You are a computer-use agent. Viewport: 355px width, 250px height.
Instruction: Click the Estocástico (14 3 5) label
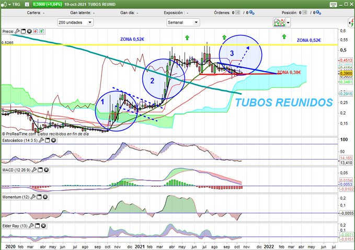pyautogui.click(x=20, y=140)
